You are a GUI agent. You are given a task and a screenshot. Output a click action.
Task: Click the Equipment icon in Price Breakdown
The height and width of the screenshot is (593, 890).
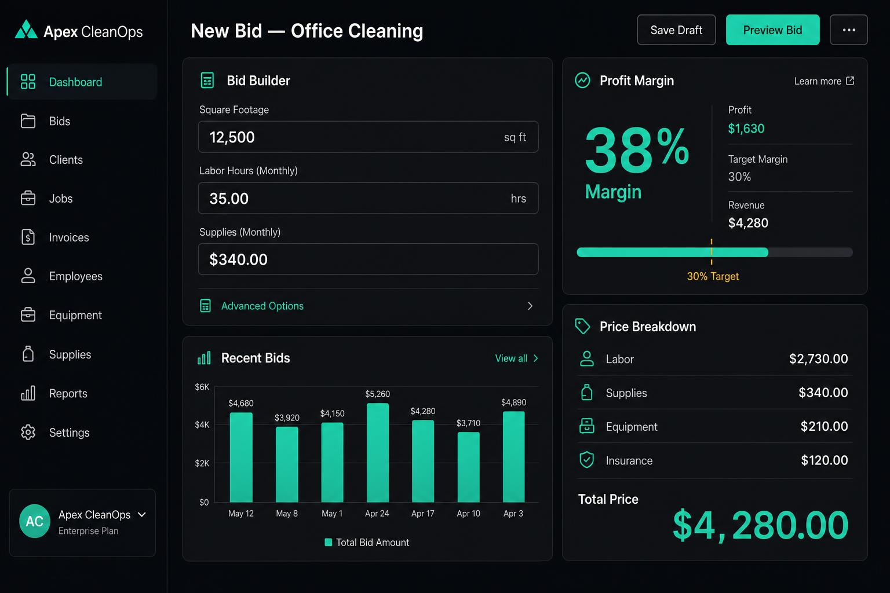pyautogui.click(x=587, y=426)
